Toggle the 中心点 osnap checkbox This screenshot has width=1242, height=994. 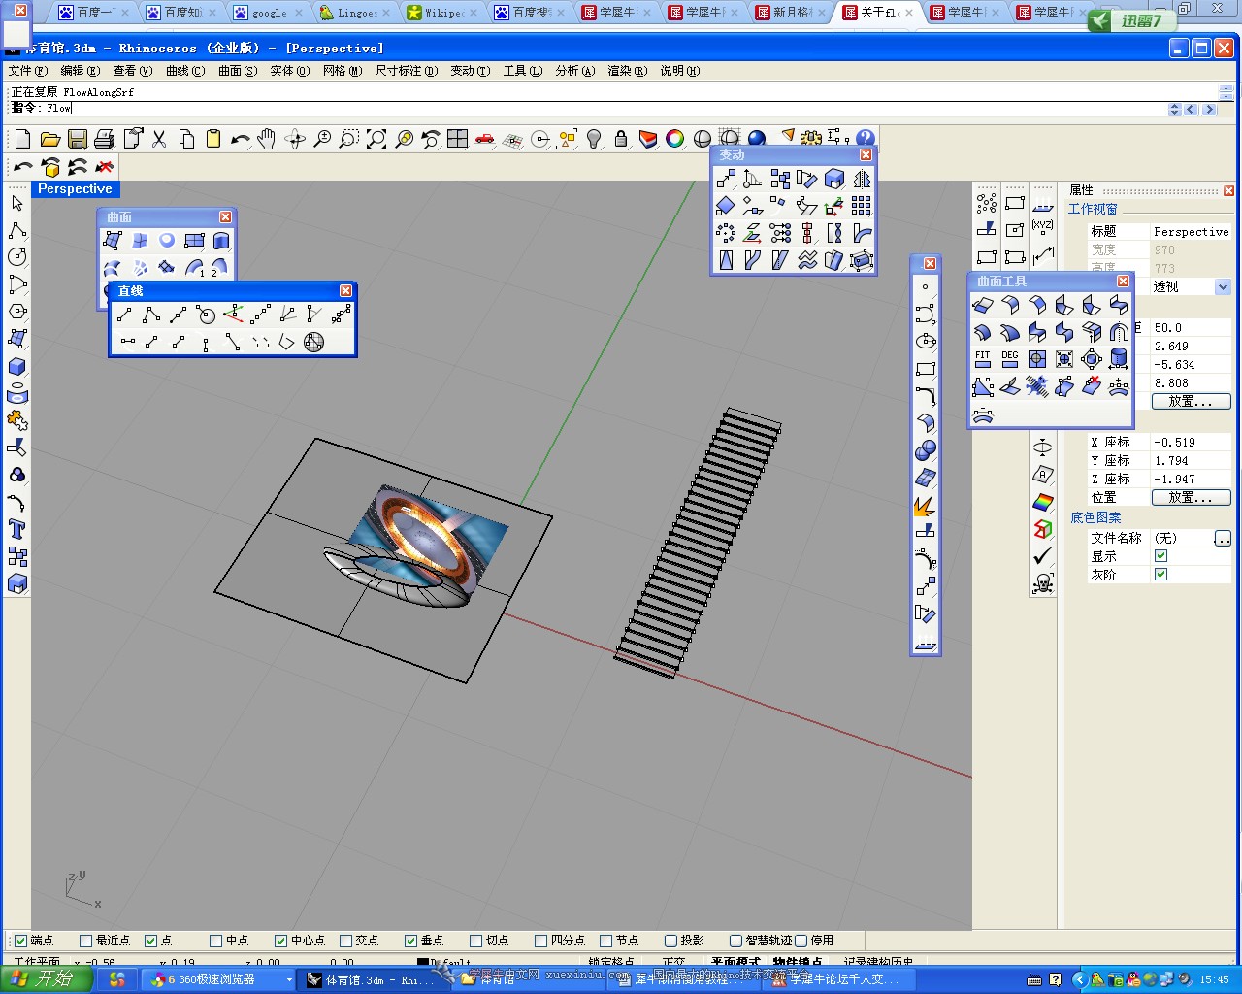coord(281,941)
